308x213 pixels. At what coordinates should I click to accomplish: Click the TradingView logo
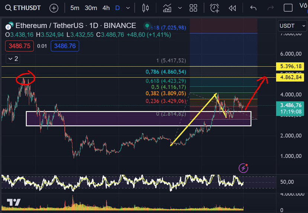tap(14, 202)
